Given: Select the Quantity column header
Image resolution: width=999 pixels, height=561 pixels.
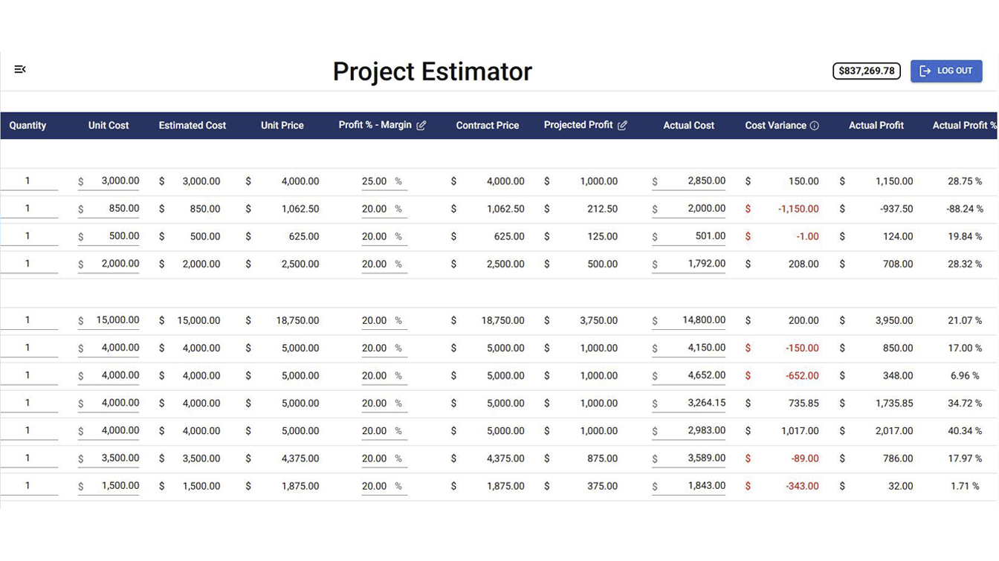Looking at the screenshot, I should [28, 126].
